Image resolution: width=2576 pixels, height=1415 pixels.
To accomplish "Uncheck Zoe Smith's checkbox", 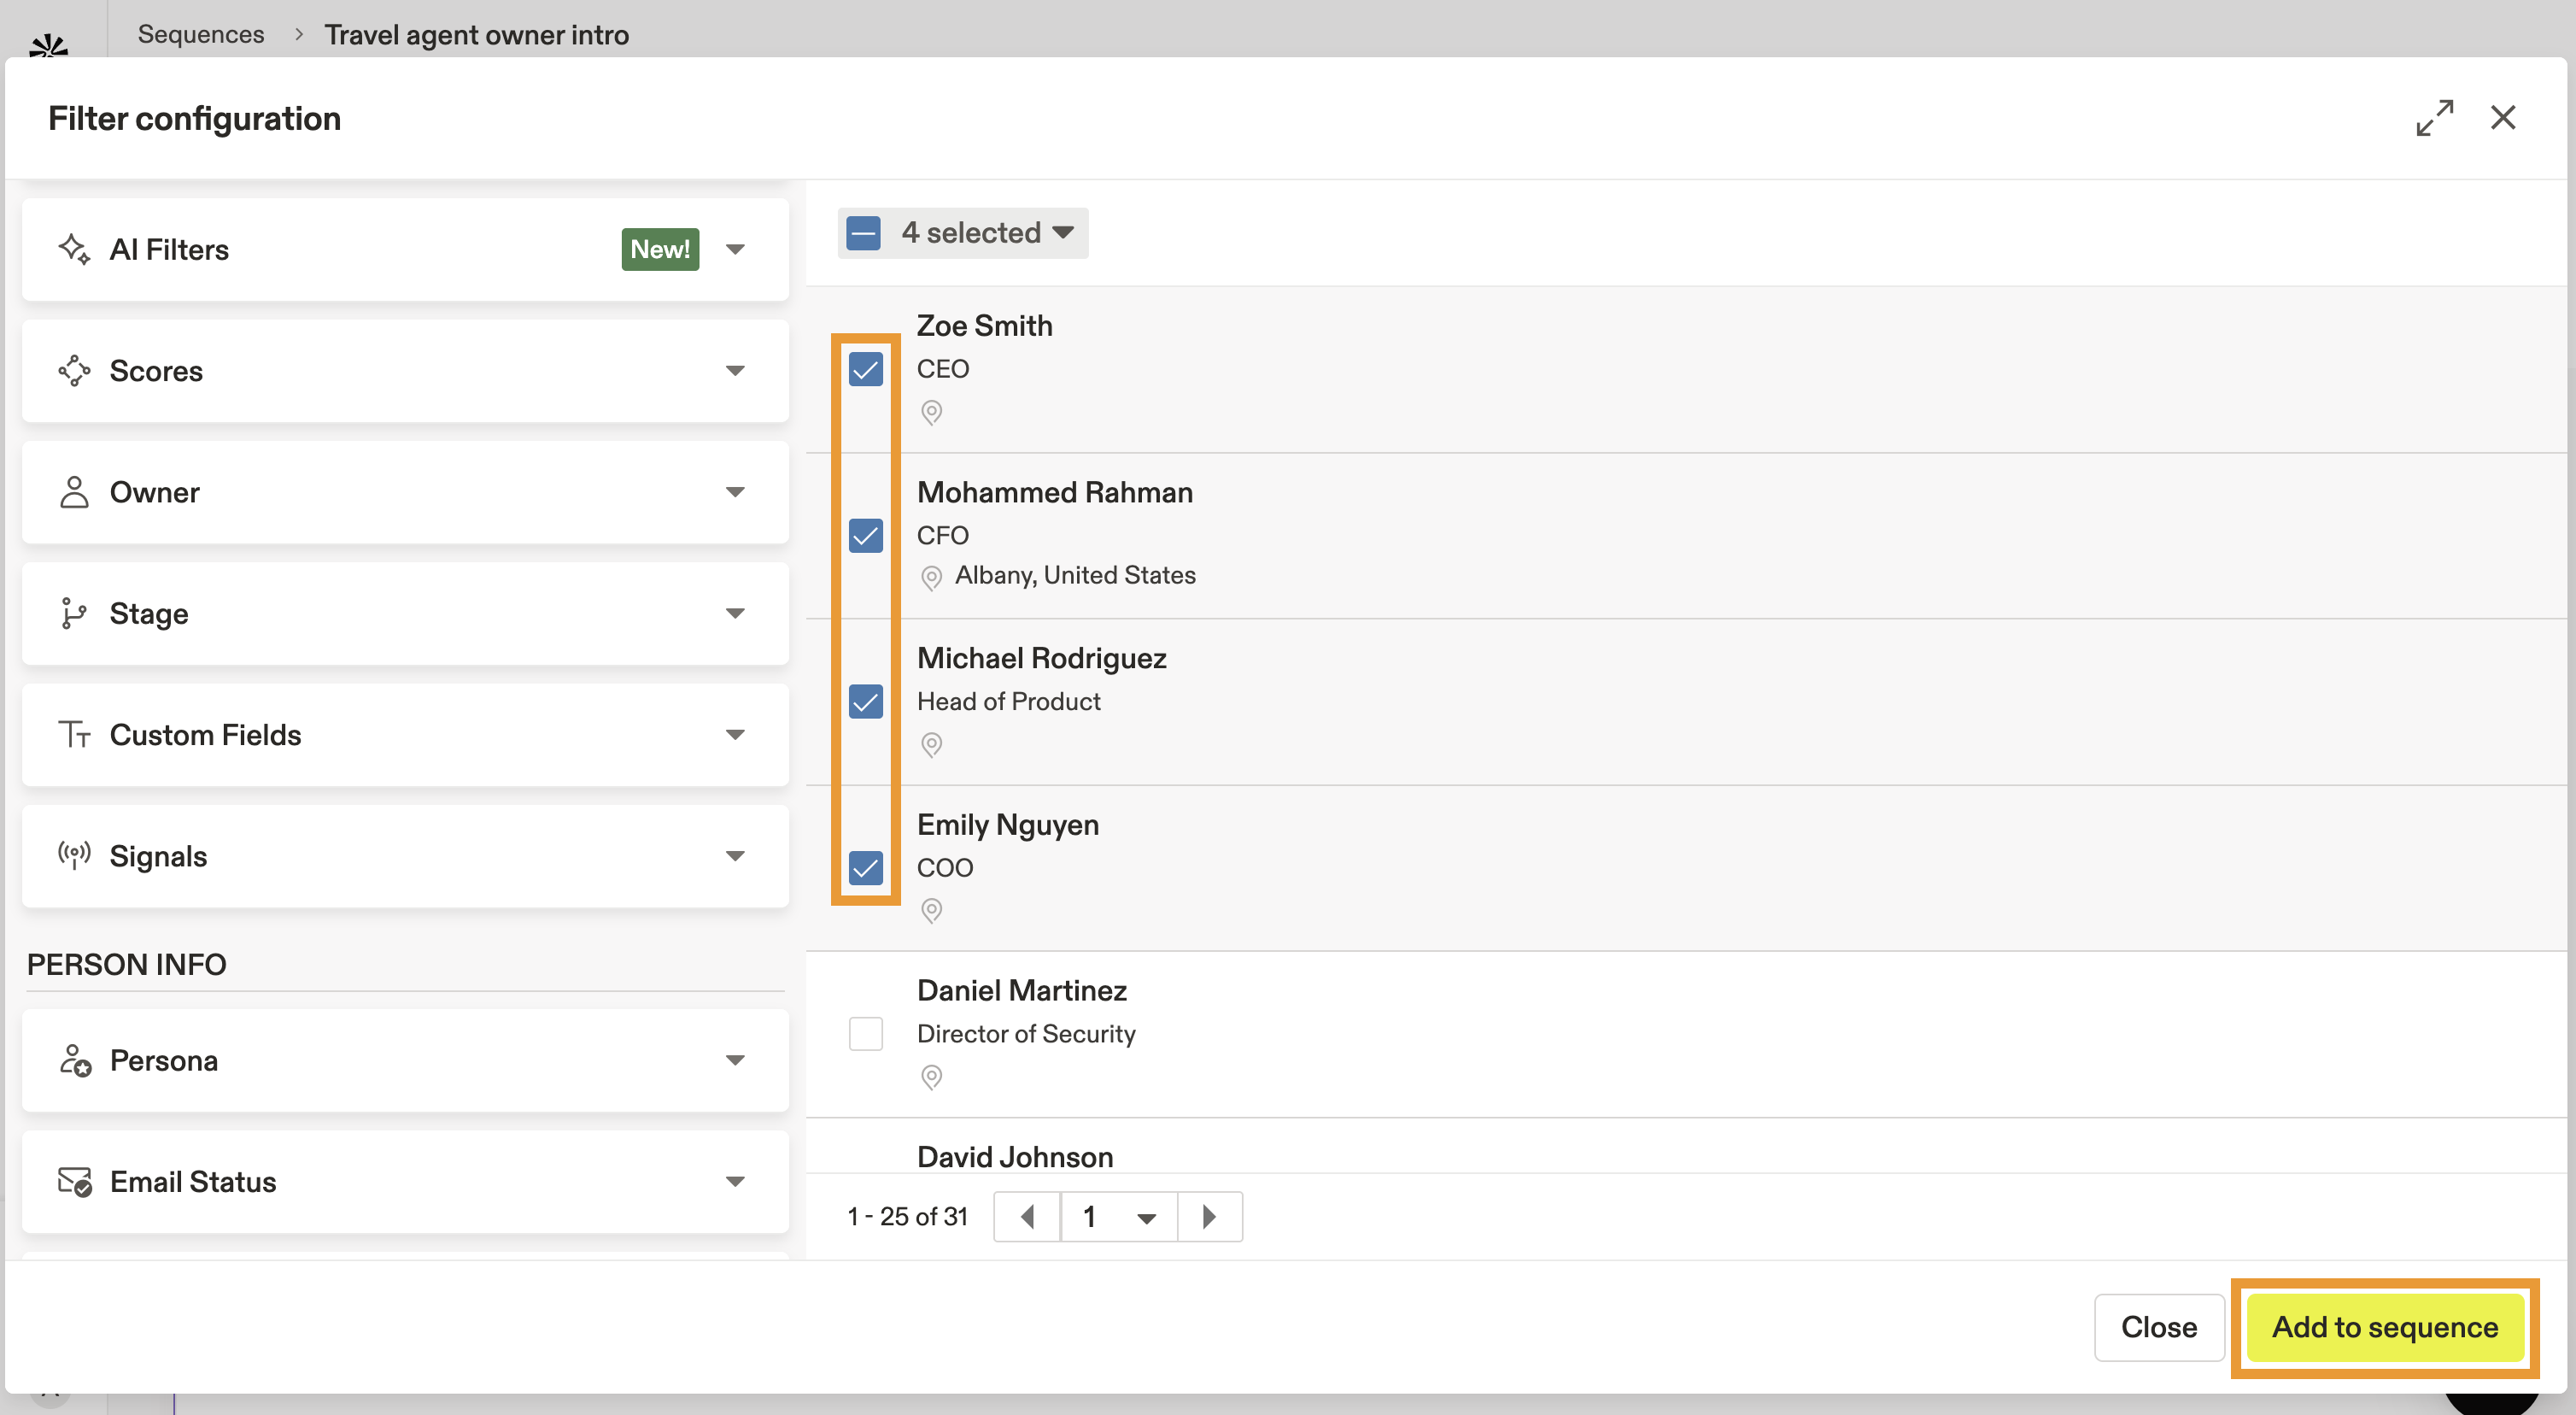I will (865, 369).
